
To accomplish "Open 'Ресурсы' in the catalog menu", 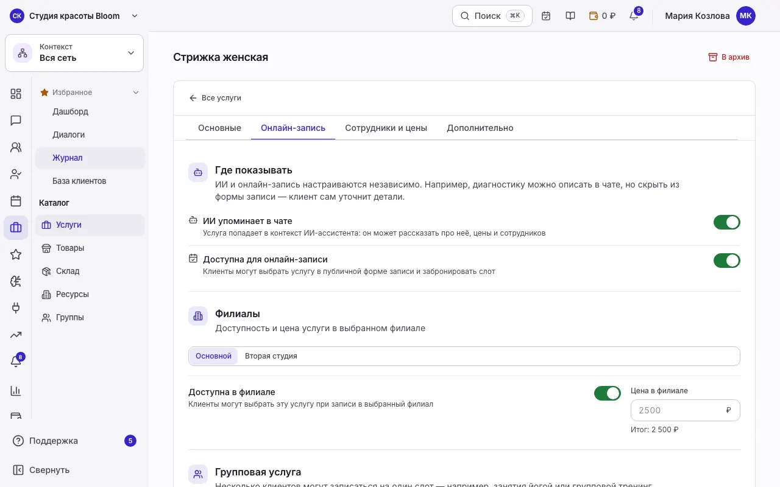I will pyautogui.click(x=90, y=294).
